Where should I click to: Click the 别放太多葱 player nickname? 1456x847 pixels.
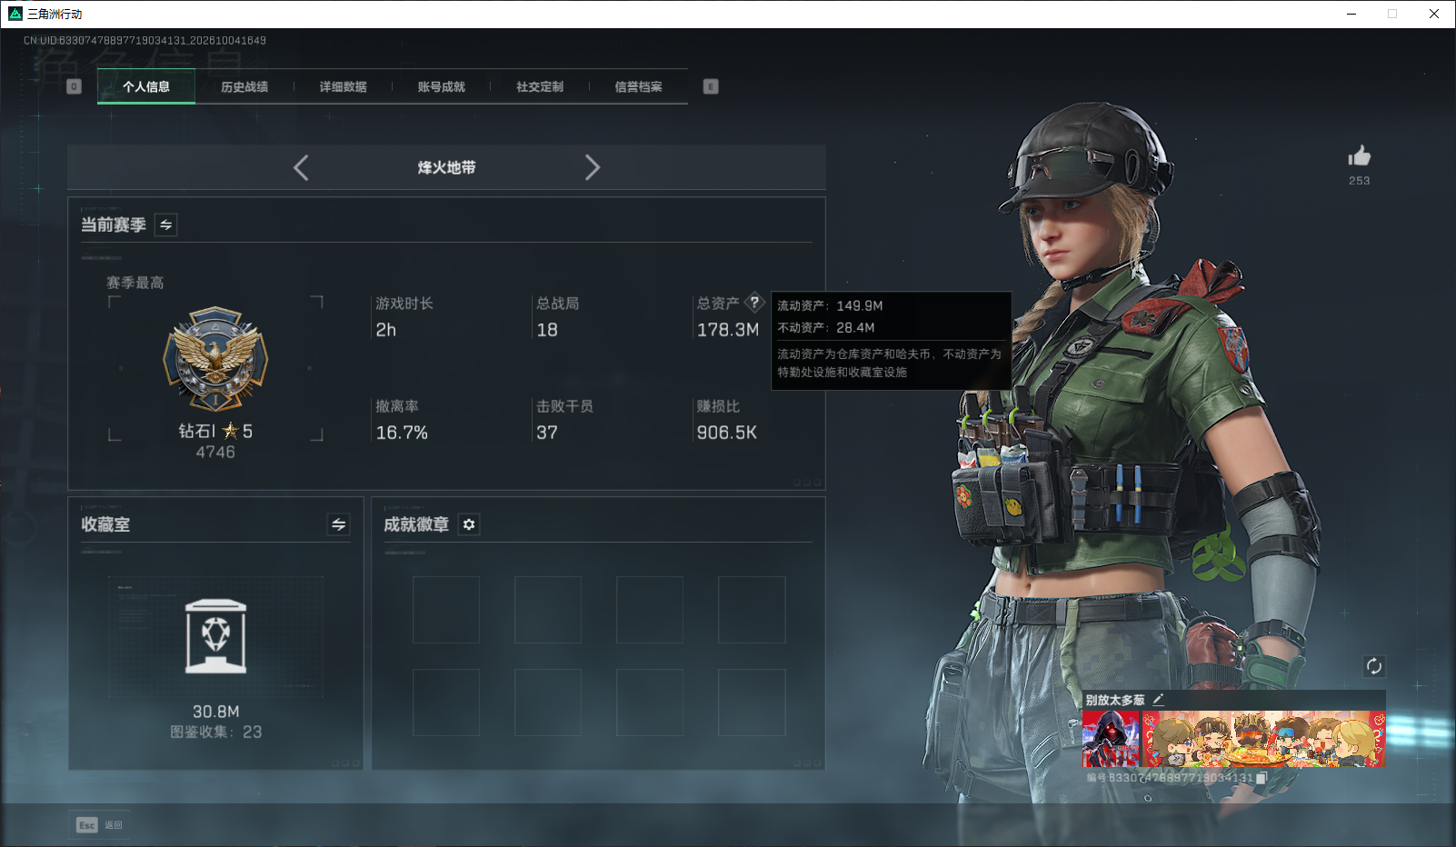(1115, 700)
